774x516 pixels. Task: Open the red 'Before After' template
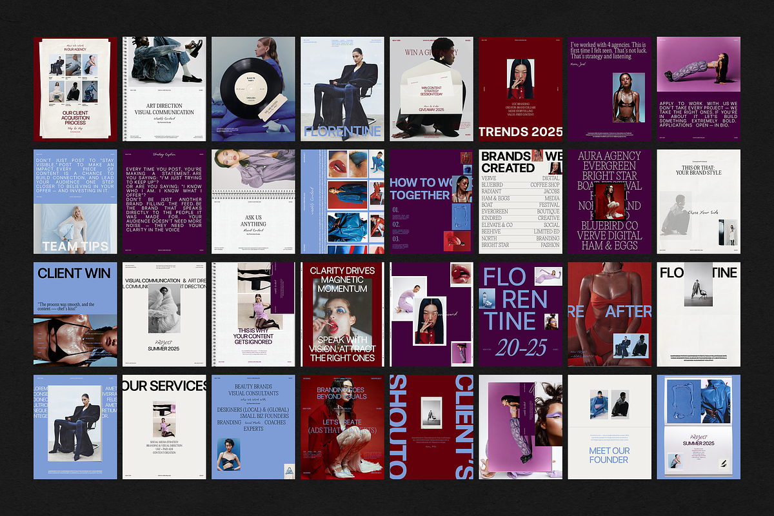(x=610, y=315)
